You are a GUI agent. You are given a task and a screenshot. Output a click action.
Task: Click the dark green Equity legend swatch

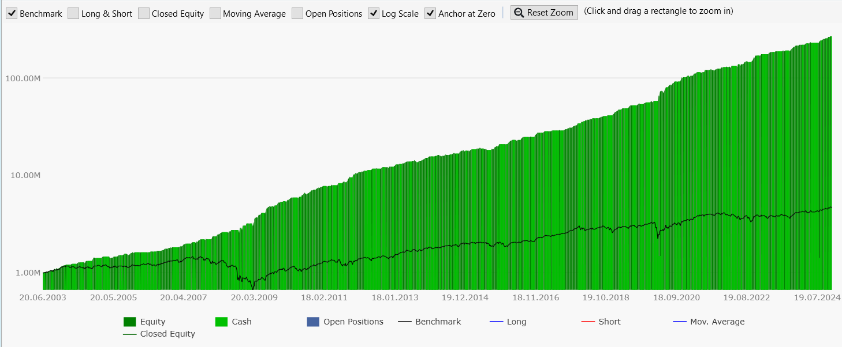click(129, 322)
